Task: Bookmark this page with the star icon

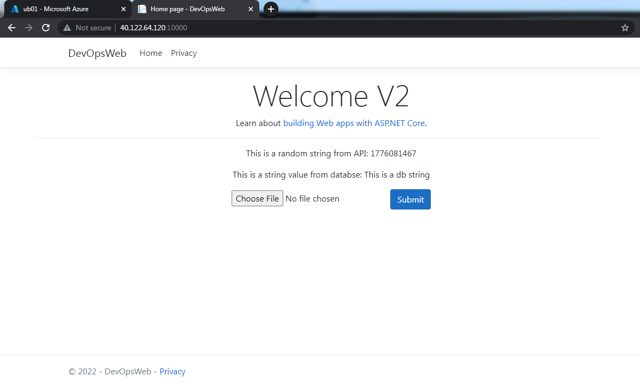Action: click(x=625, y=28)
